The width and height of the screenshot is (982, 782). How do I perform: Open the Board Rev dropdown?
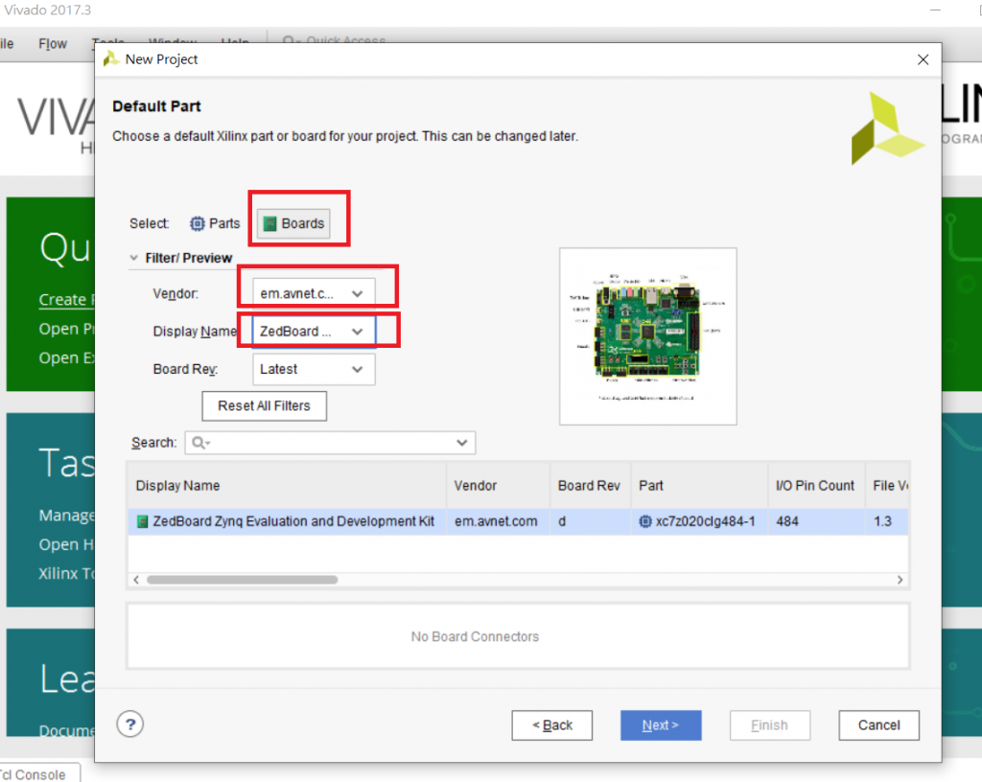(314, 369)
